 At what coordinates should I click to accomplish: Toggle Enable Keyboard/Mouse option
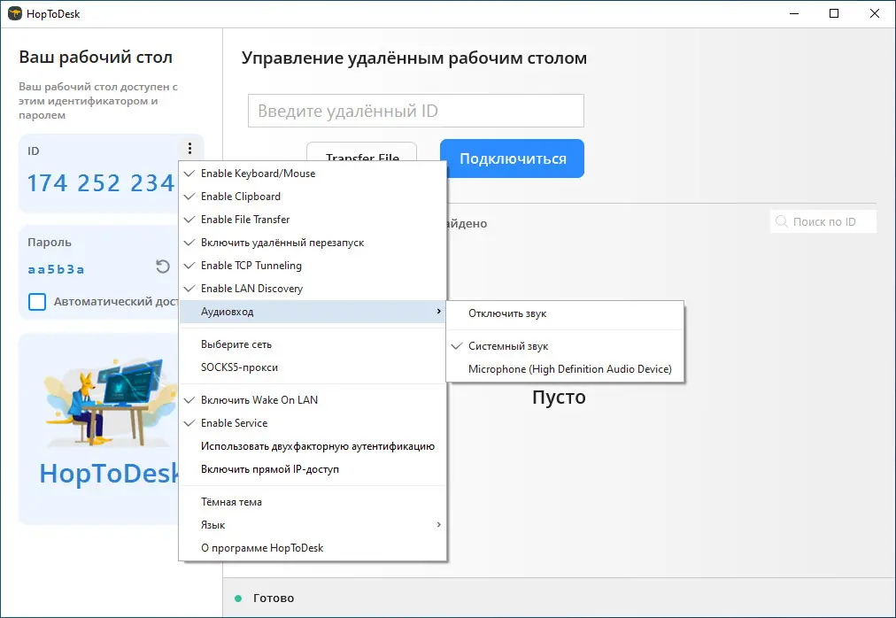(313, 174)
